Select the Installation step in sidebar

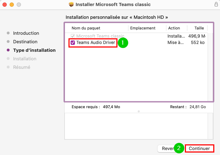tap(25, 59)
